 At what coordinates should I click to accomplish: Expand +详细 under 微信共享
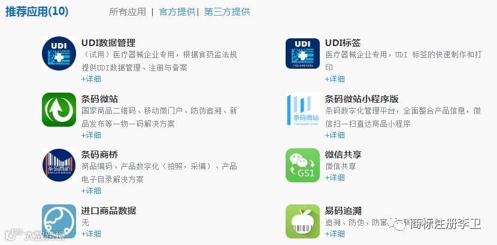[x=335, y=177]
